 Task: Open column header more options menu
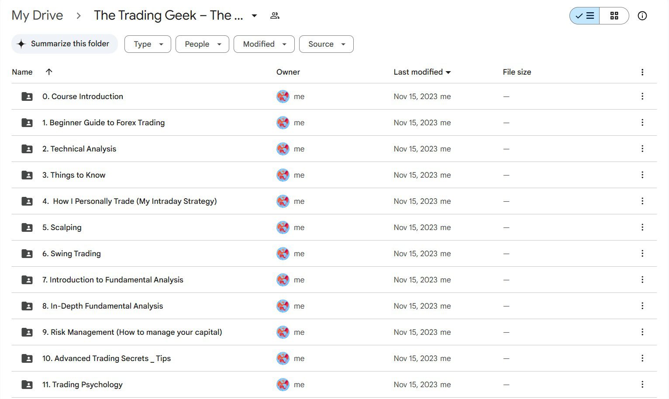tap(642, 72)
